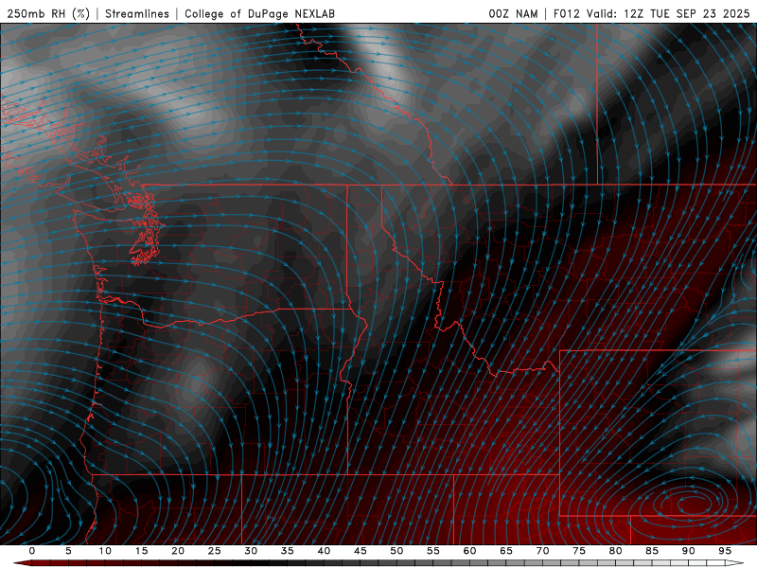
Task: Click the colorbar label '75'
Action: [x=579, y=551]
